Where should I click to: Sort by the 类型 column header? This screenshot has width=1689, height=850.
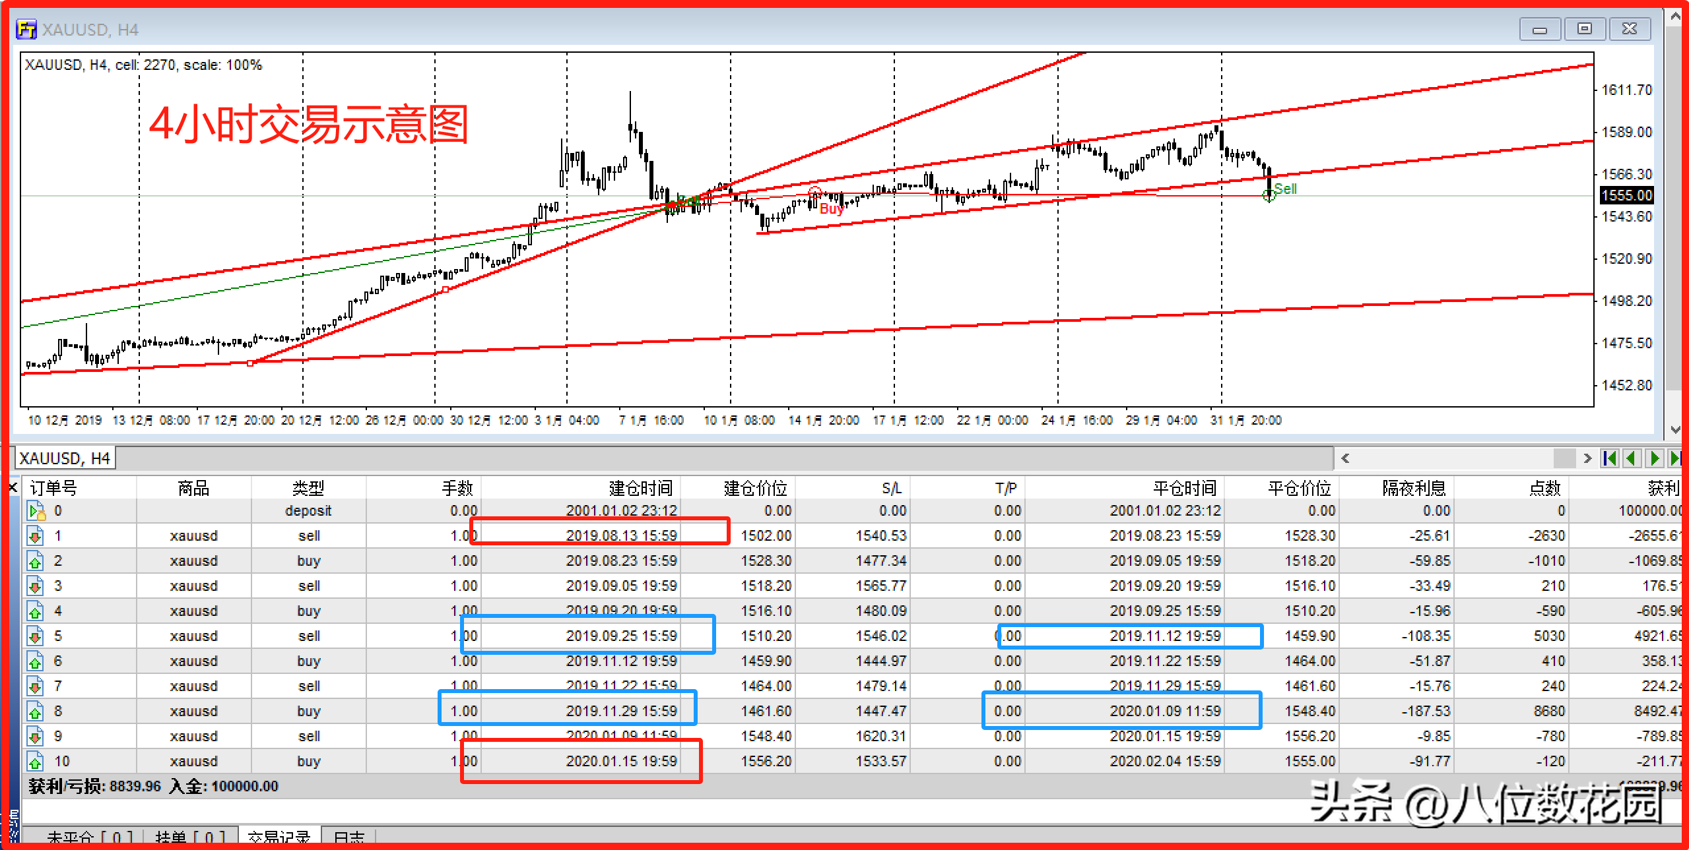click(308, 488)
